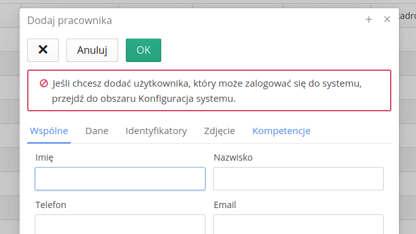Open the Dane tab
The width and height of the screenshot is (416, 234).
point(97,131)
